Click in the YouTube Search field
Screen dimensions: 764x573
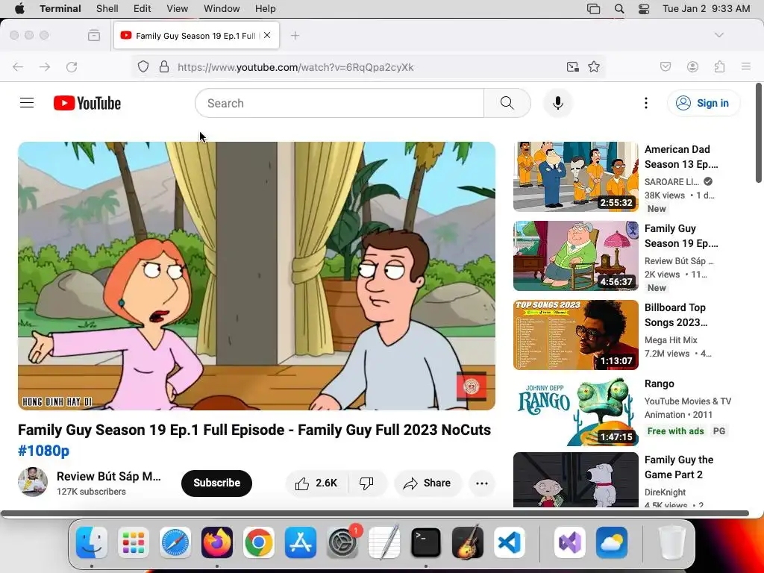[x=339, y=103]
